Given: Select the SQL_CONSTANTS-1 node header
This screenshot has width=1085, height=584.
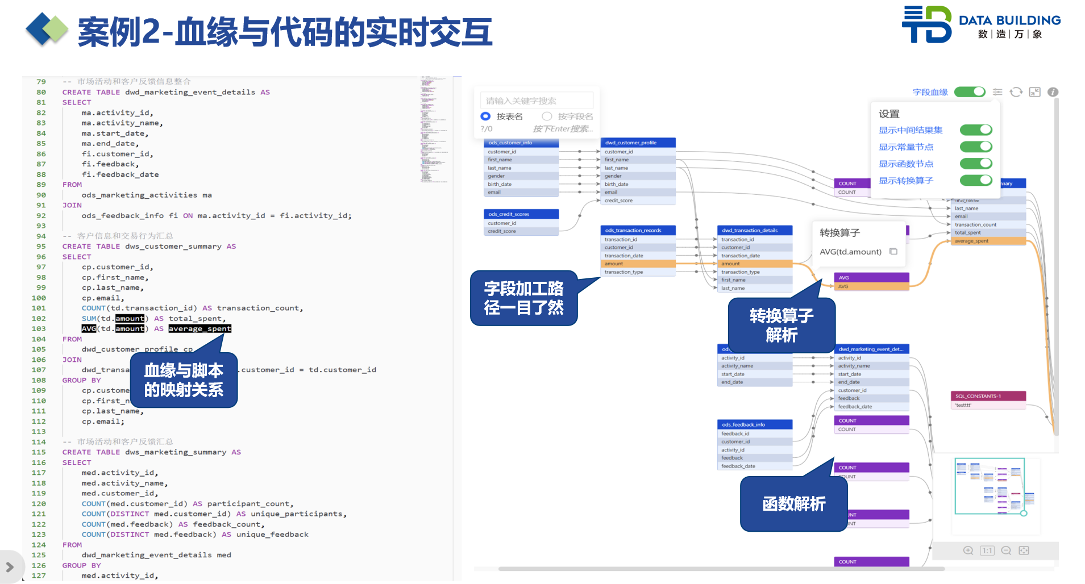Looking at the screenshot, I should [988, 396].
